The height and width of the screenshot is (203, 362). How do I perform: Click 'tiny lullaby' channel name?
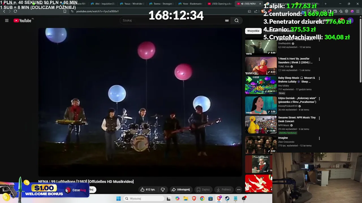tap(283, 86)
